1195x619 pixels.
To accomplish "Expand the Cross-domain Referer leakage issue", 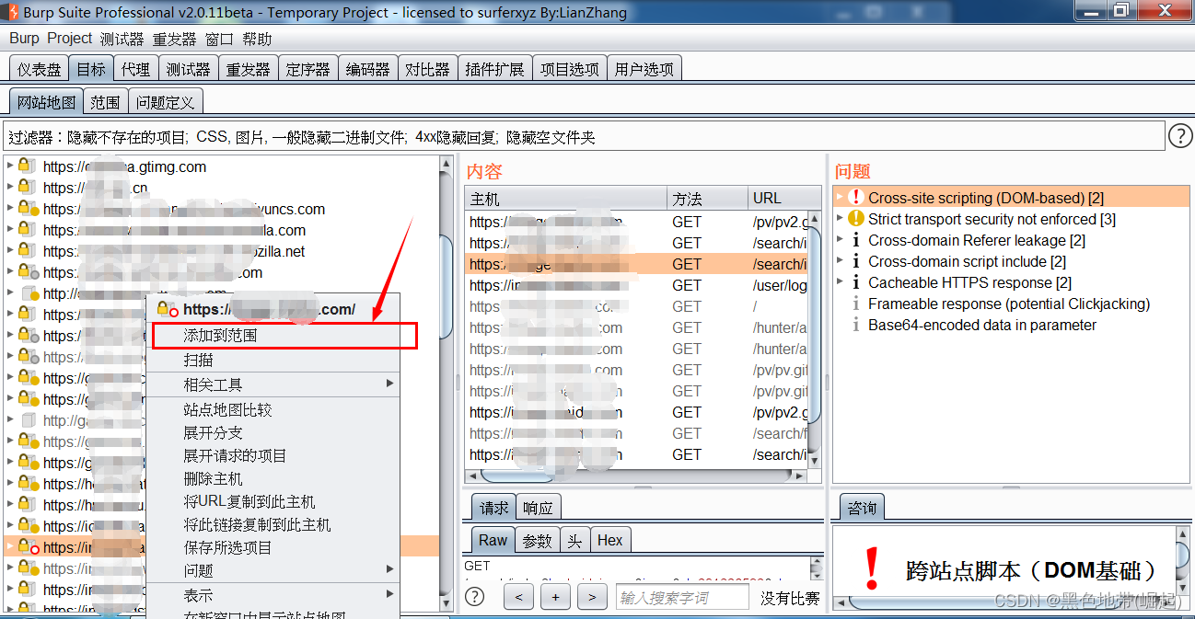I will [840, 240].
